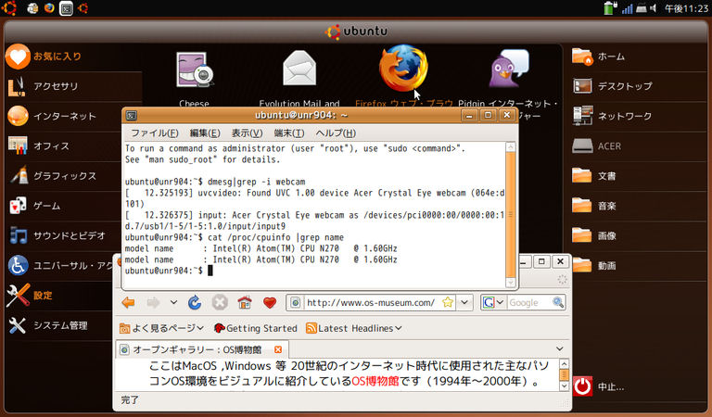Open terminal 端末(T) menu

click(x=289, y=133)
